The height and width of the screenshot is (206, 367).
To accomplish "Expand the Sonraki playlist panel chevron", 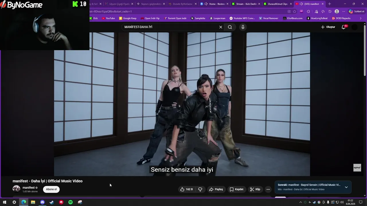I will [x=346, y=187].
